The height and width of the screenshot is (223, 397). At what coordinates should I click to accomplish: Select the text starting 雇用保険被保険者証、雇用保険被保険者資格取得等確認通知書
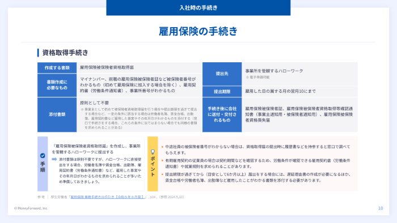pyautogui.click(x=299, y=114)
